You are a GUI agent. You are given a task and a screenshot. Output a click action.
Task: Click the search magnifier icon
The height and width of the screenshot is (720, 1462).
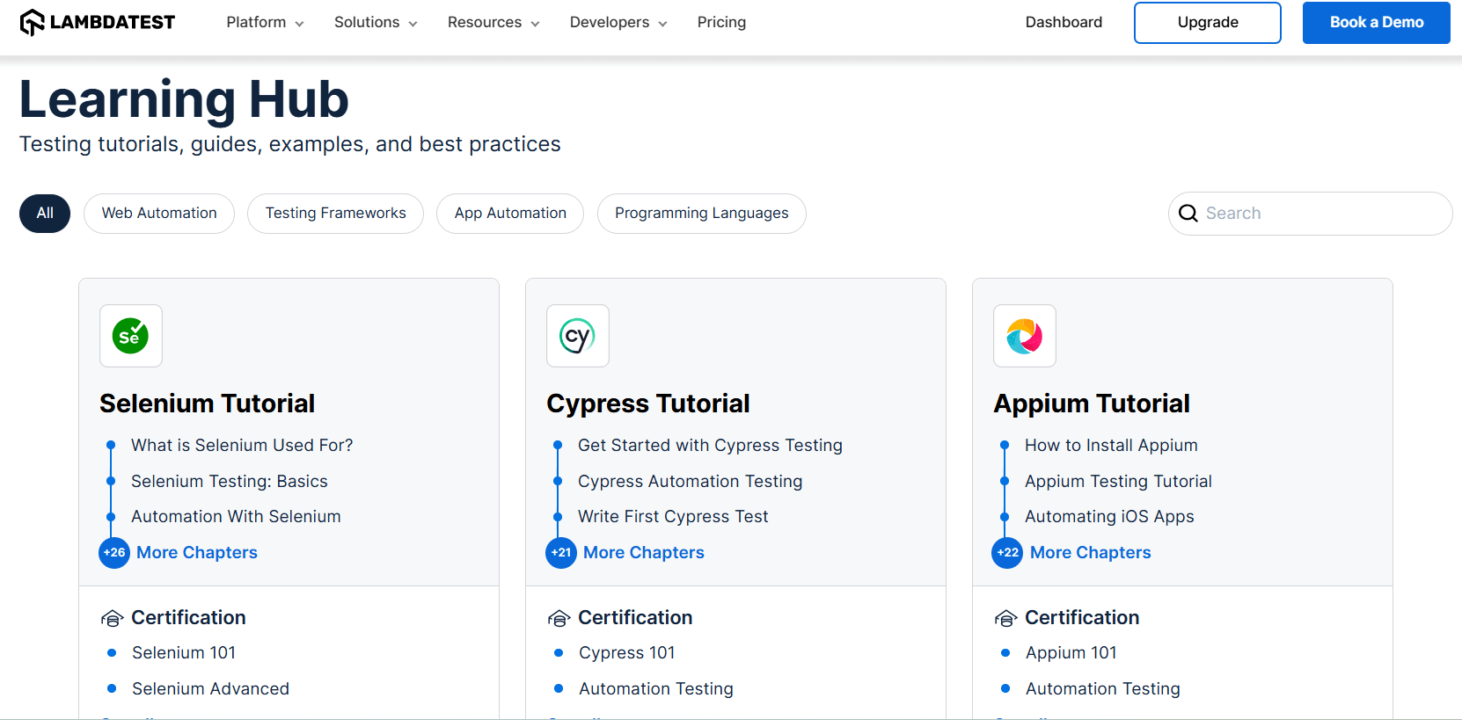[1188, 214]
